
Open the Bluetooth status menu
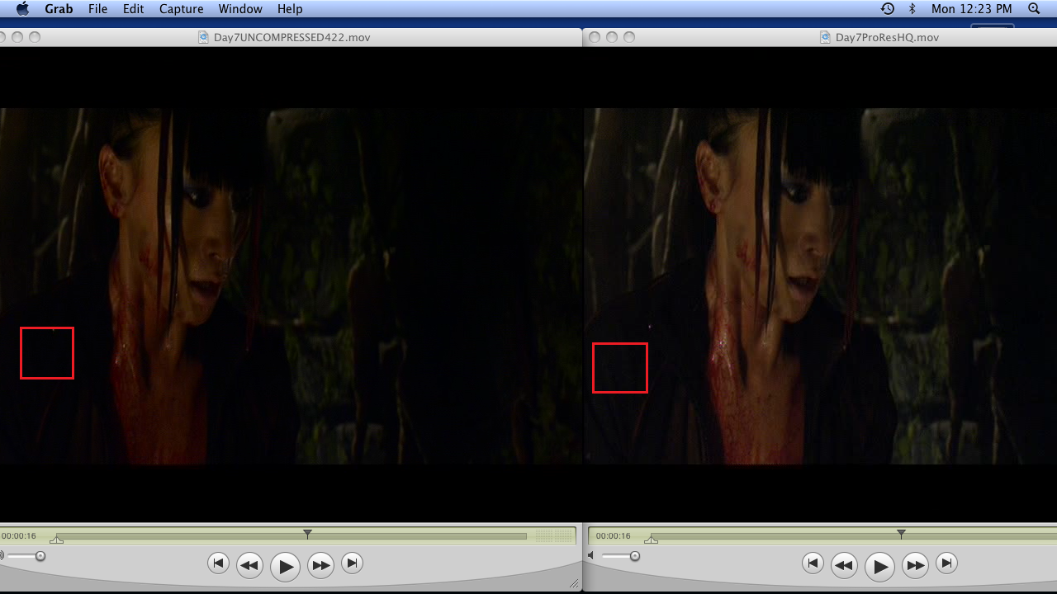[912, 9]
